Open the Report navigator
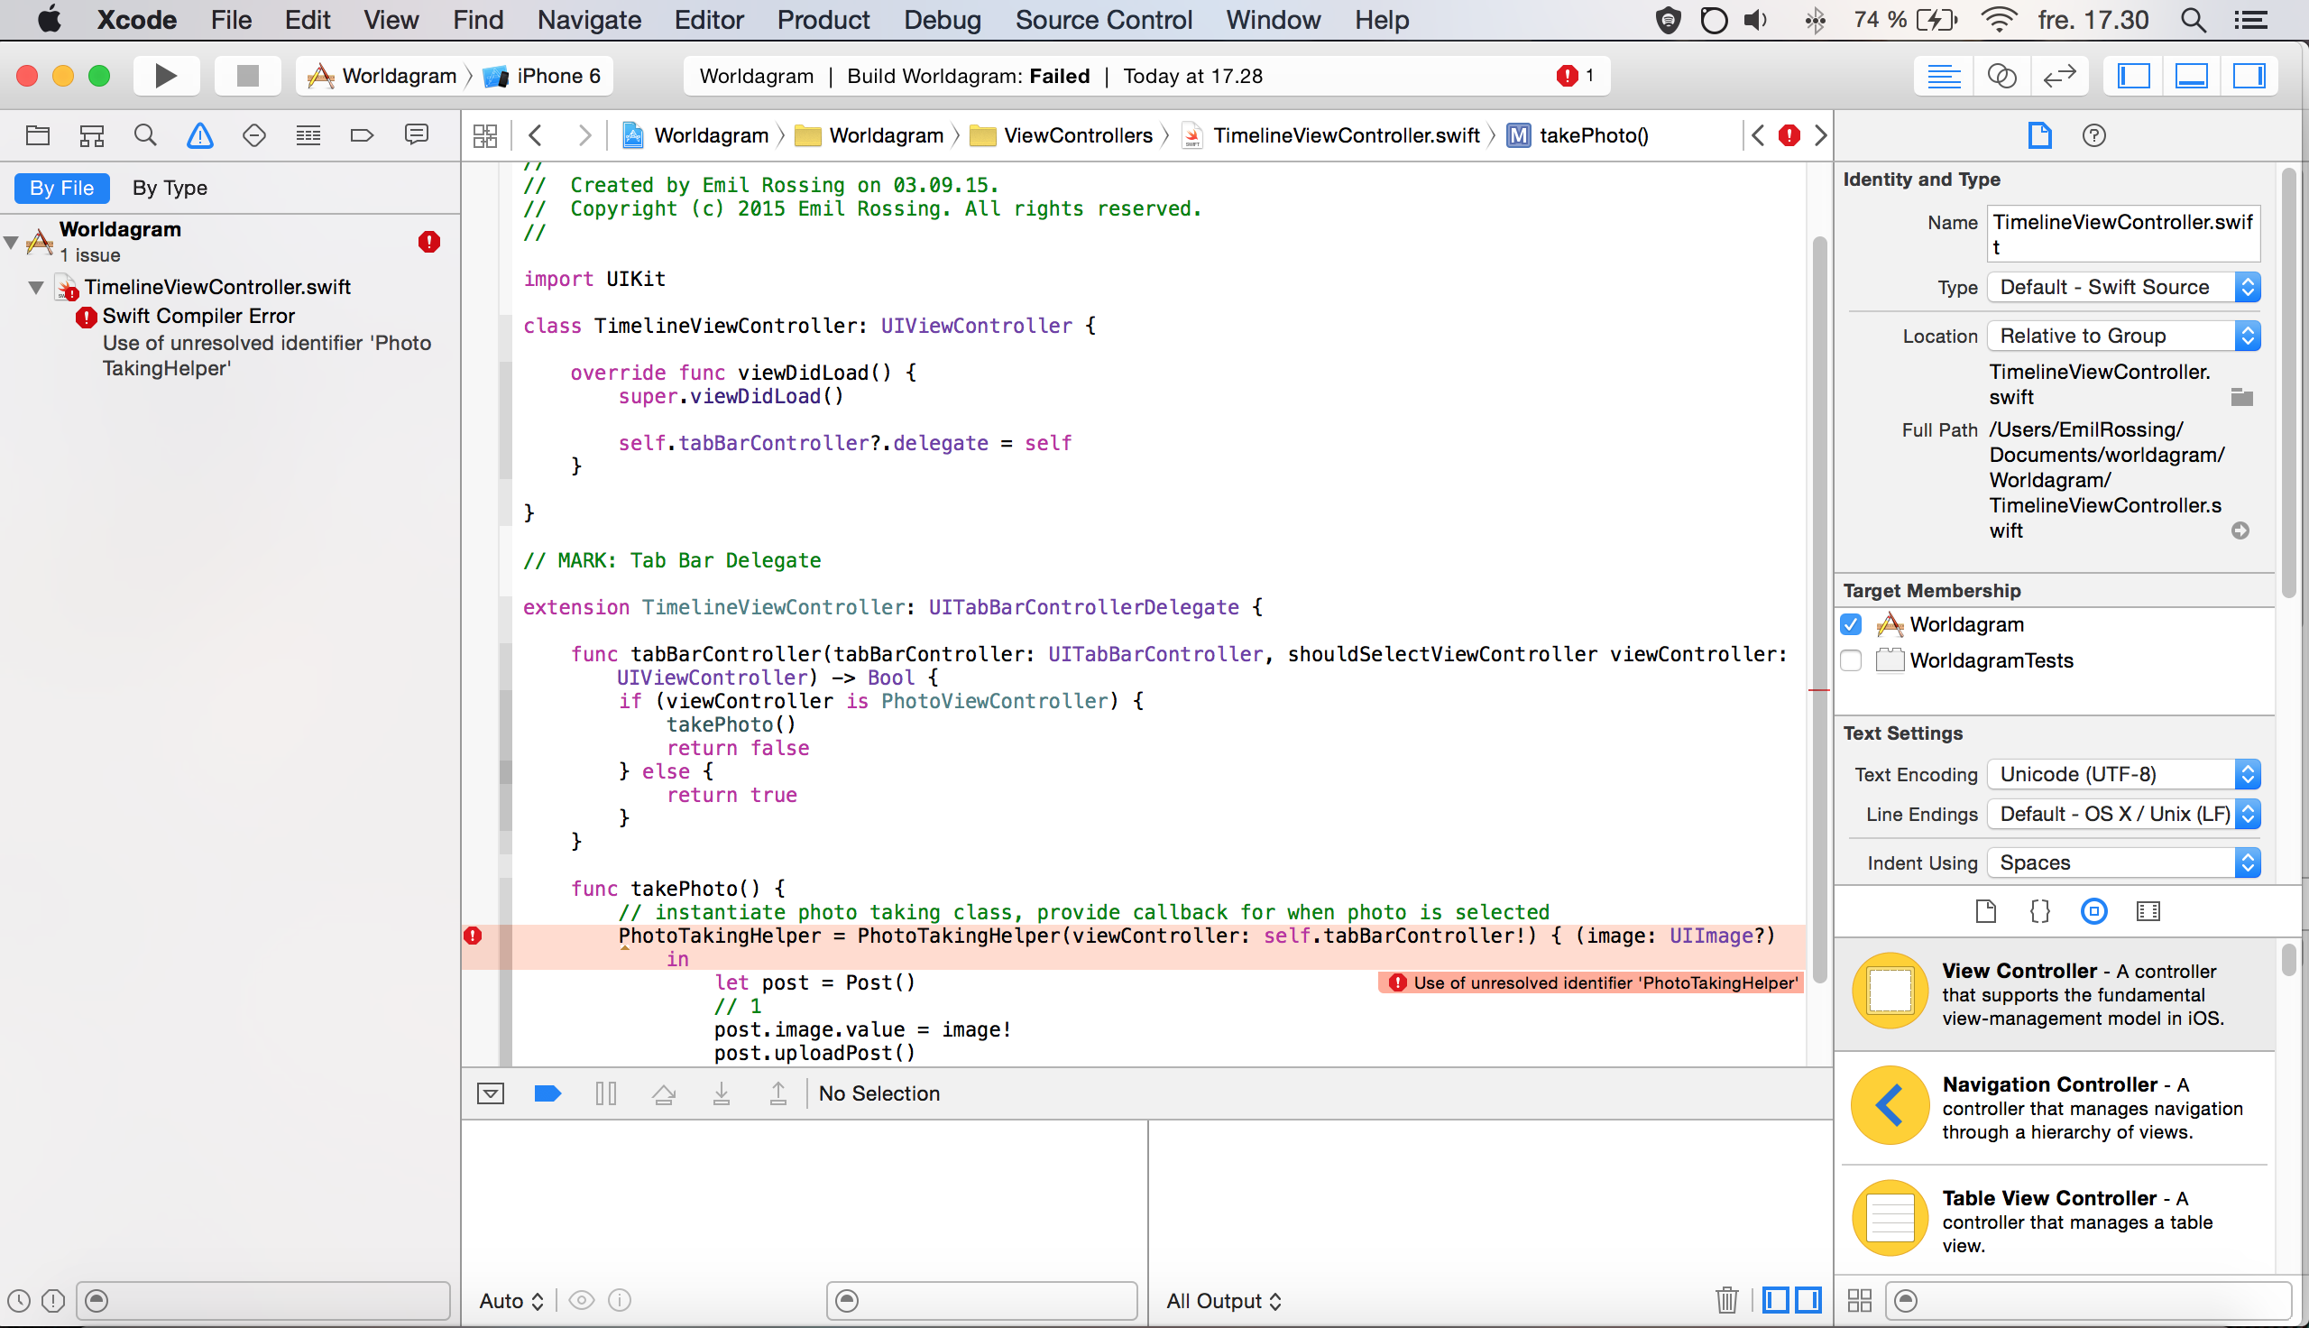2309x1328 pixels. (x=416, y=136)
